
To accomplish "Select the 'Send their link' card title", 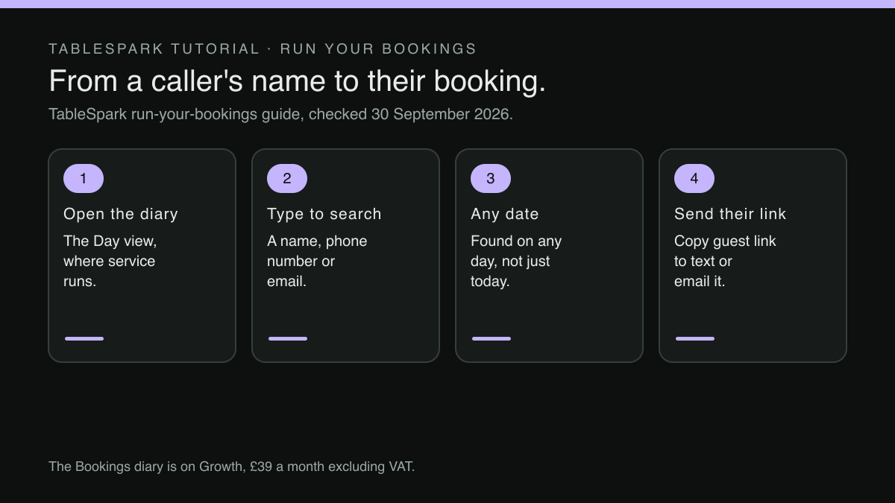I will (730, 214).
